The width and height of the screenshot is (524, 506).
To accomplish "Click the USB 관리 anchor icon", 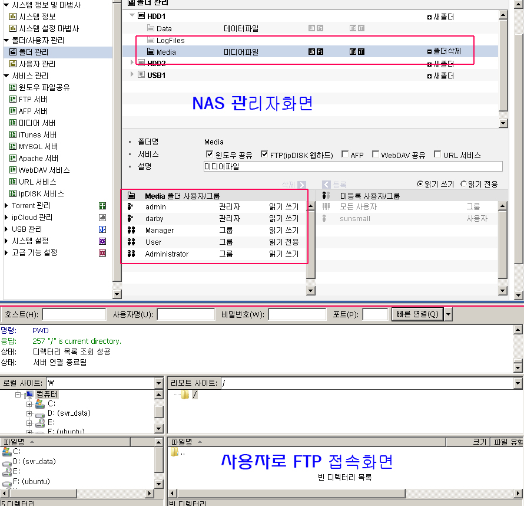I will (102, 229).
